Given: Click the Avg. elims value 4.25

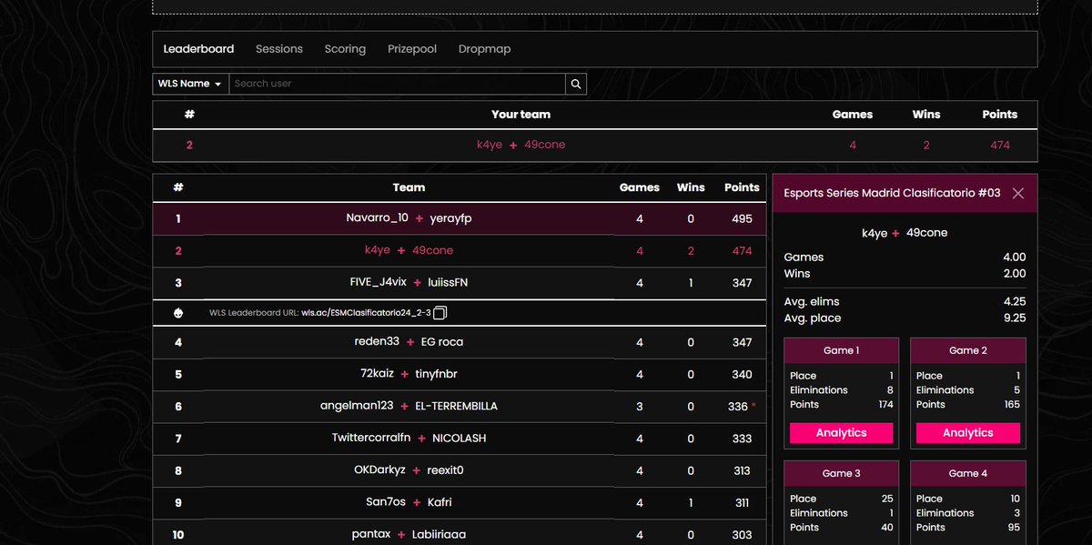Looking at the screenshot, I should 1014,302.
